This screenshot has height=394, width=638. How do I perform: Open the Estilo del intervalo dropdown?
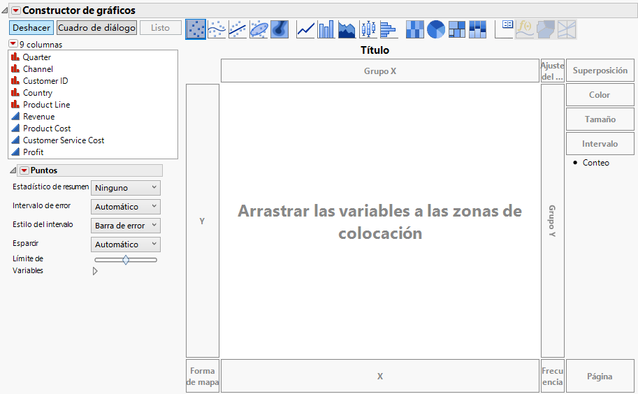pyautogui.click(x=126, y=226)
